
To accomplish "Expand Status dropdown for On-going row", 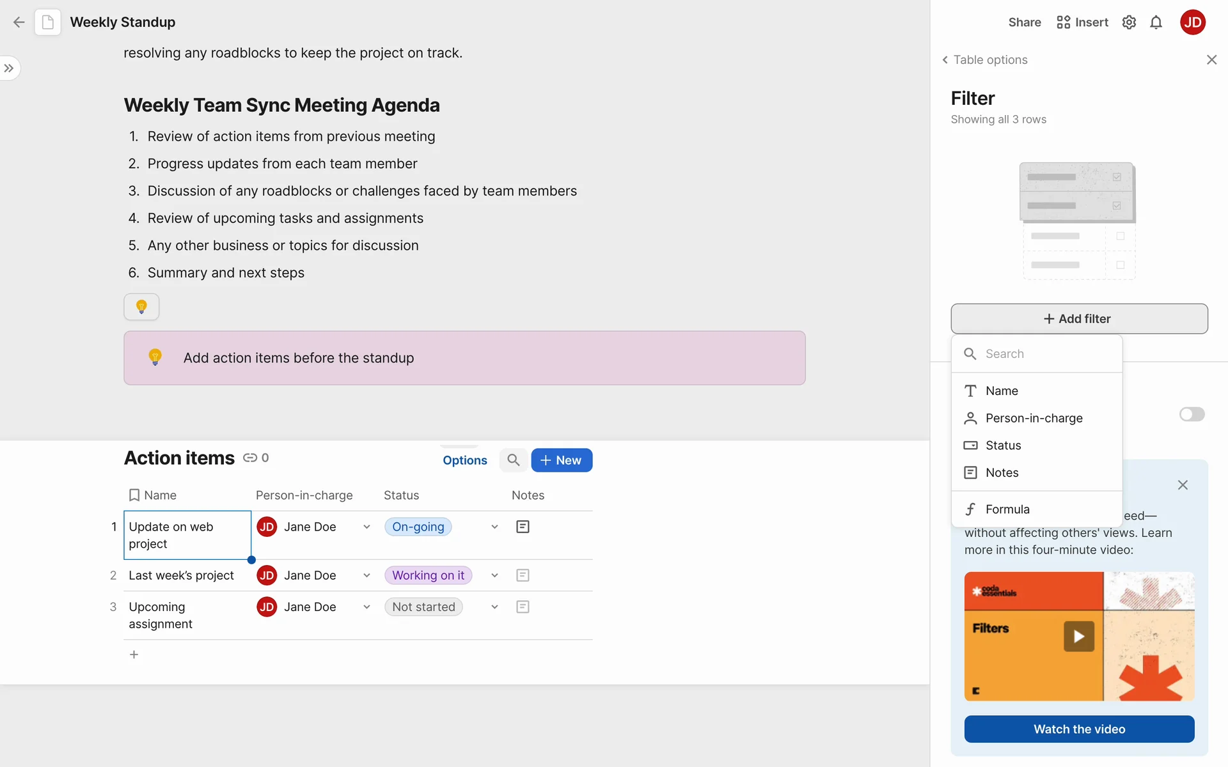I will (x=494, y=527).
